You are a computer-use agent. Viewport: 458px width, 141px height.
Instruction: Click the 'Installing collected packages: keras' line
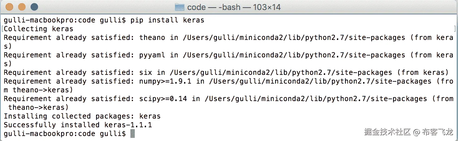click(x=82, y=116)
